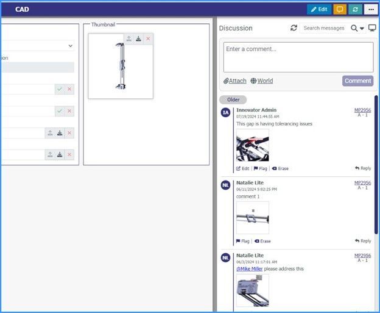Screen dimensions: 380x313
Task: Open the three-dots more options menu
Action: pos(371,9)
